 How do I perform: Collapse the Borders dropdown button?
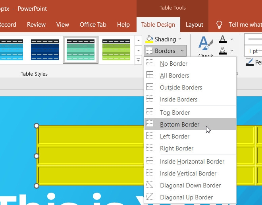[165, 51]
